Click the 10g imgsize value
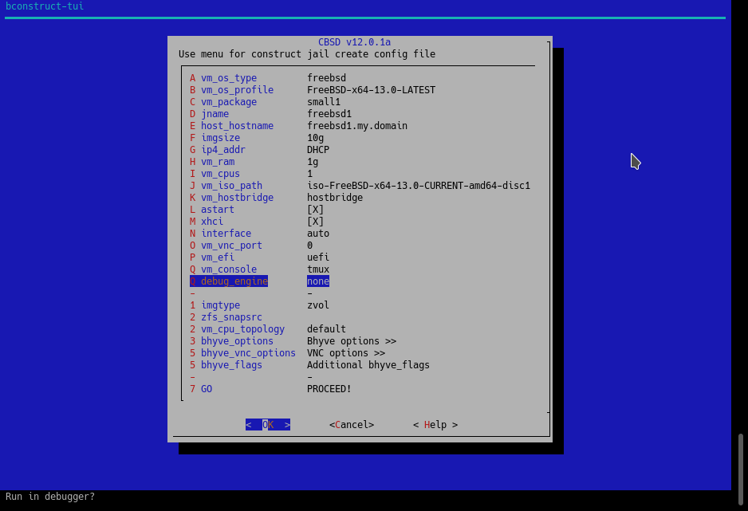The height and width of the screenshot is (511, 748). click(315, 137)
